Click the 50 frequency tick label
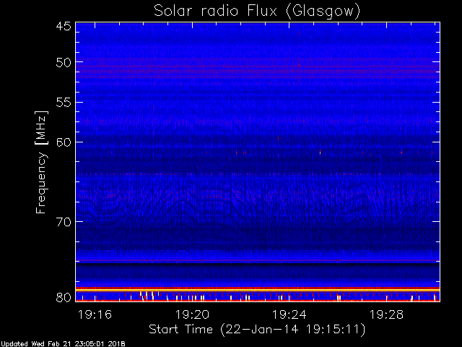Viewport: 462px width, 347px height. 64,62
